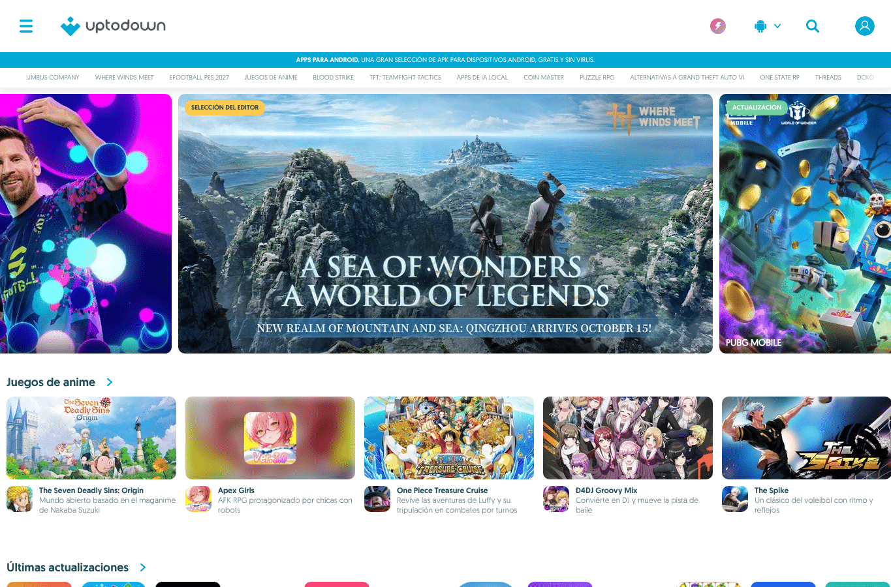Image resolution: width=891 pixels, height=587 pixels.
Task: Select Juegos de anime tag
Action: [x=271, y=78]
